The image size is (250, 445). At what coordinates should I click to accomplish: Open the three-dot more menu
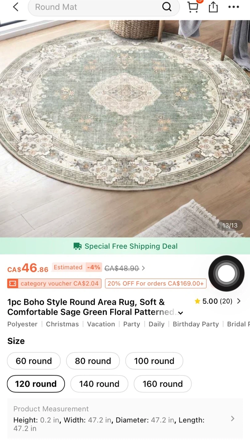click(x=234, y=7)
